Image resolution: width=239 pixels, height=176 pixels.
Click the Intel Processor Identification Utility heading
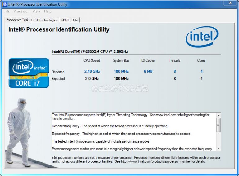(x=59, y=29)
